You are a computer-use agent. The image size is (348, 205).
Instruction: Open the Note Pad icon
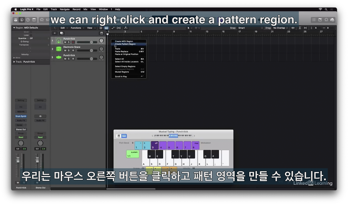(x=320, y=20)
